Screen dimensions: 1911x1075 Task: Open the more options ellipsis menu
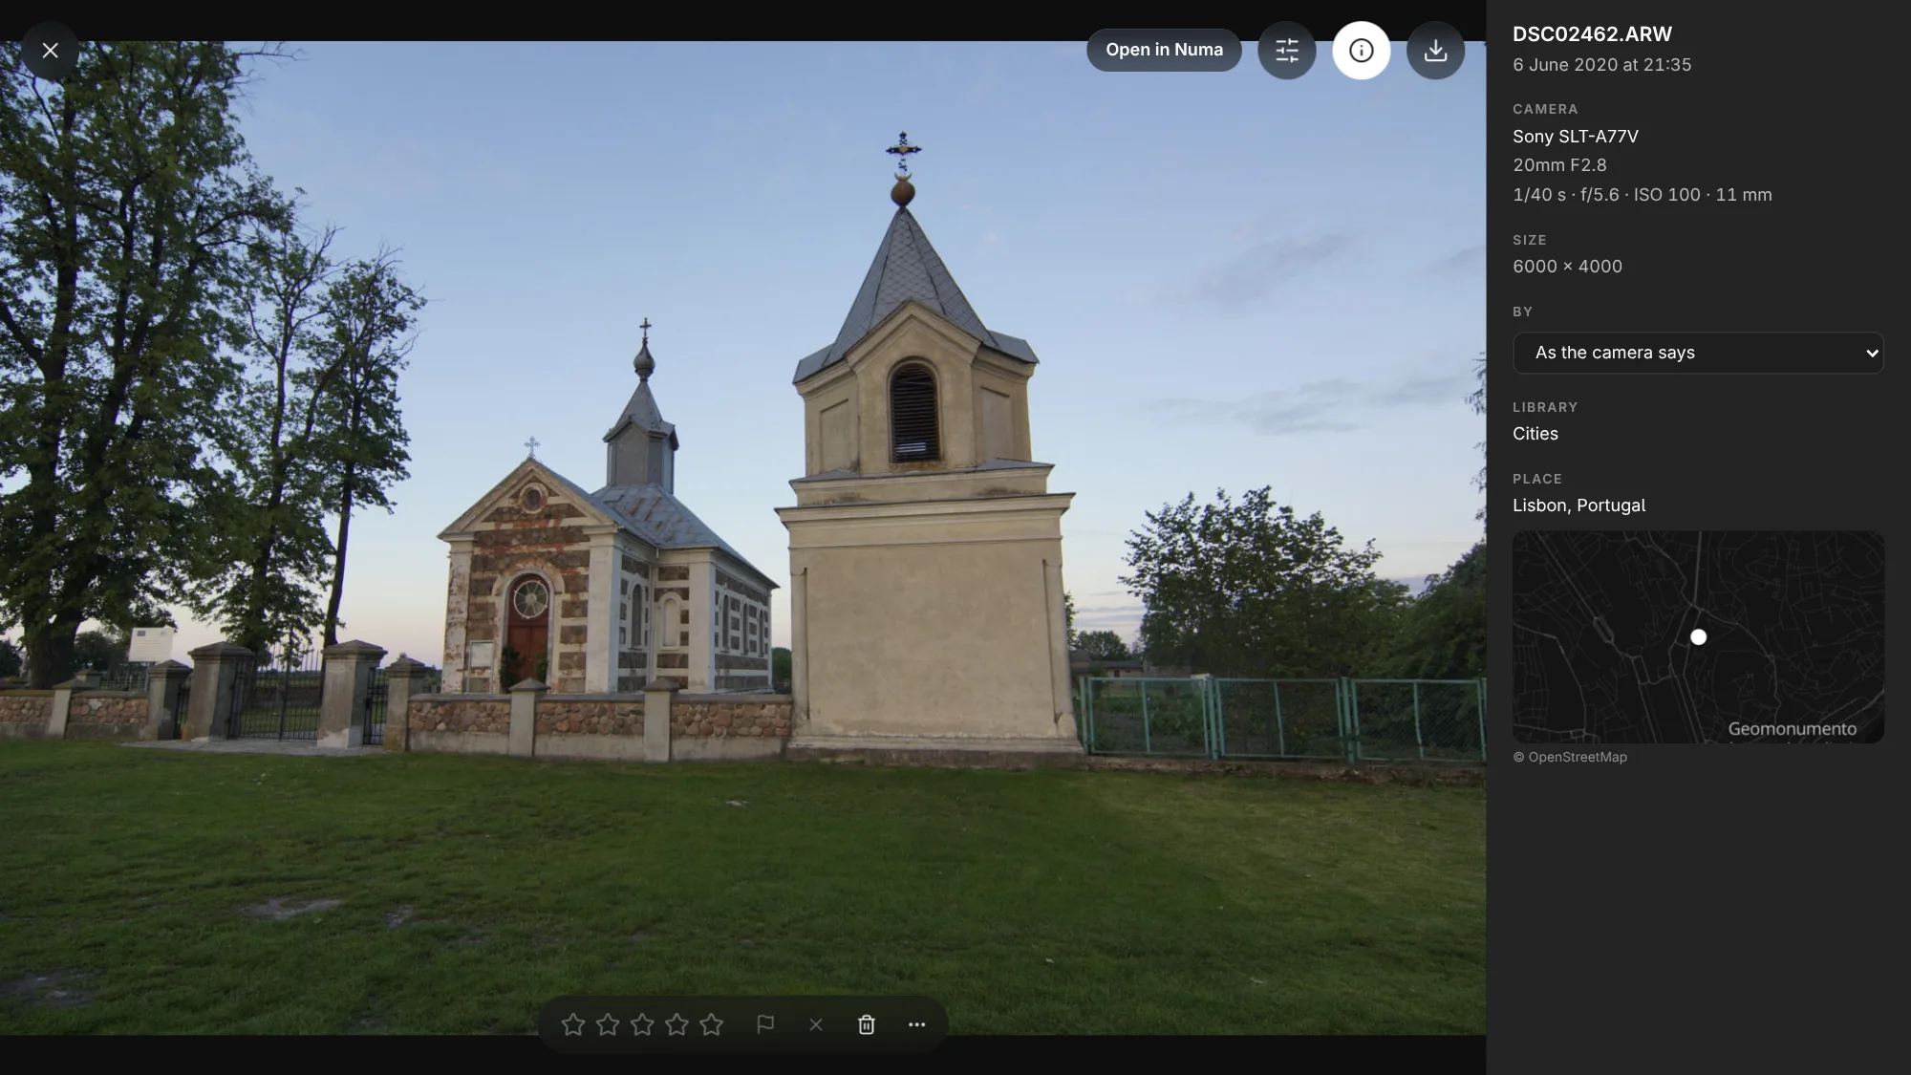[917, 1024]
